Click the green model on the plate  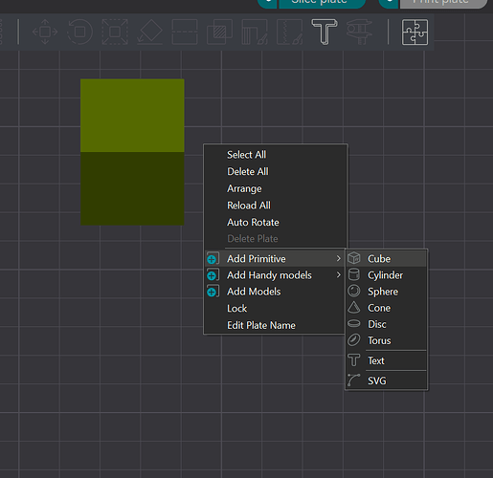click(132, 152)
